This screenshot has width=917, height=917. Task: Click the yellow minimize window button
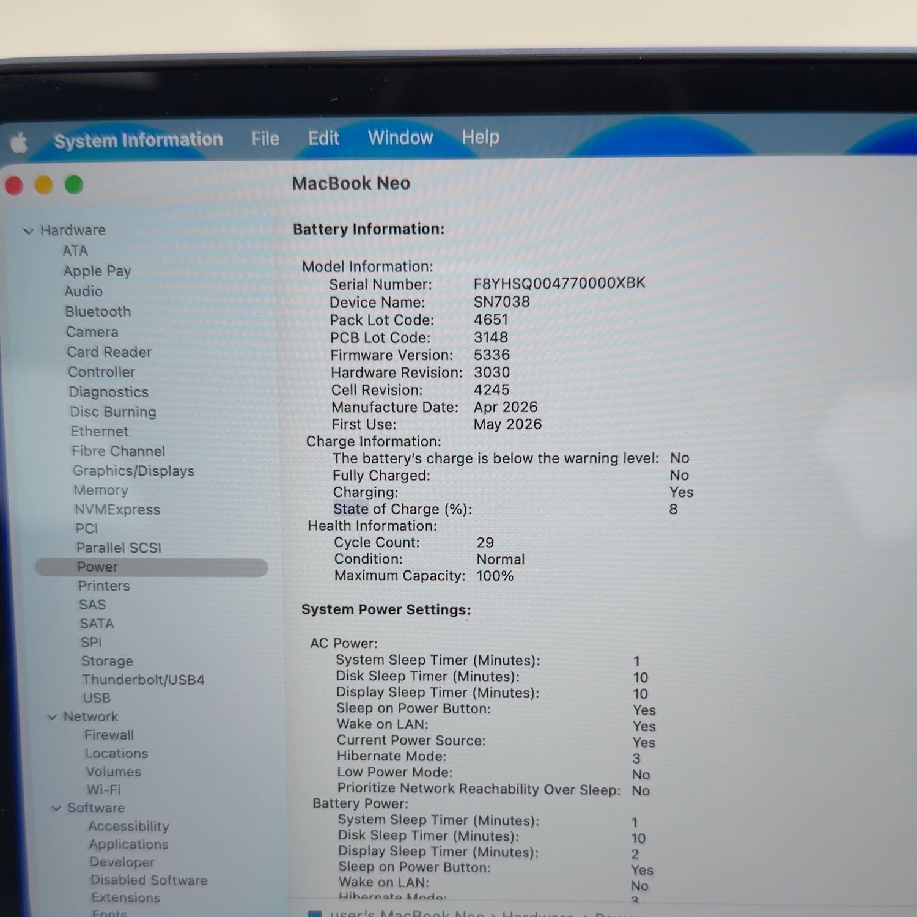(x=44, y=185)
